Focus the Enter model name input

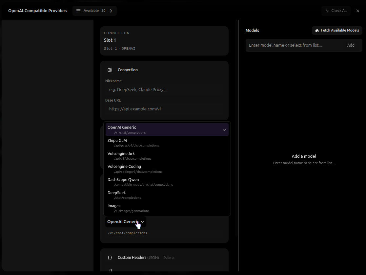(294, 45)
